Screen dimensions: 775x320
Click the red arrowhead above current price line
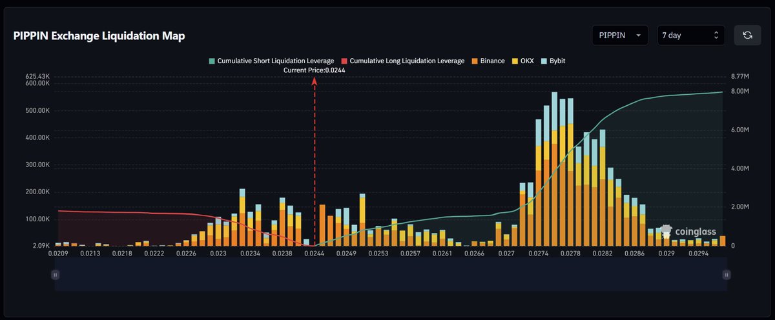click(x=315, y=81)
